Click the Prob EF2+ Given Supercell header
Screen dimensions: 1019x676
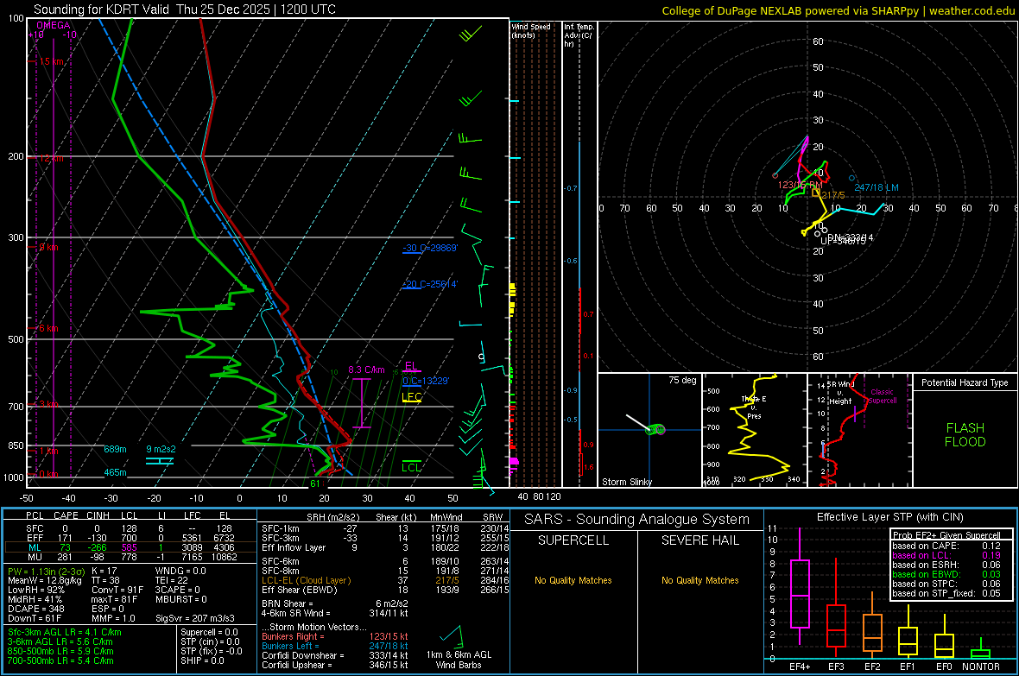[x=946, y=535]
